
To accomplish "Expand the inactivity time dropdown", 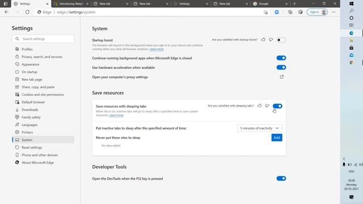I will point(260,128).
